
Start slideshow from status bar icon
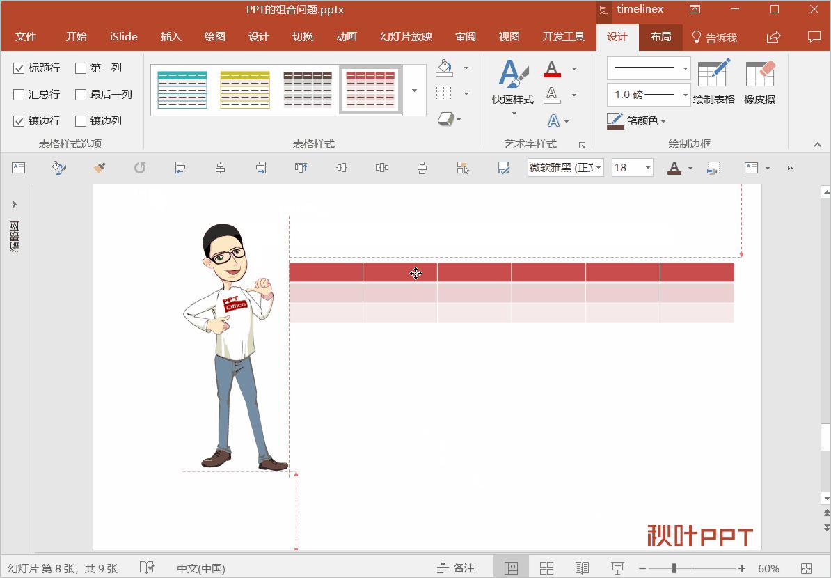pyautogui.click(x=617, y=568)
